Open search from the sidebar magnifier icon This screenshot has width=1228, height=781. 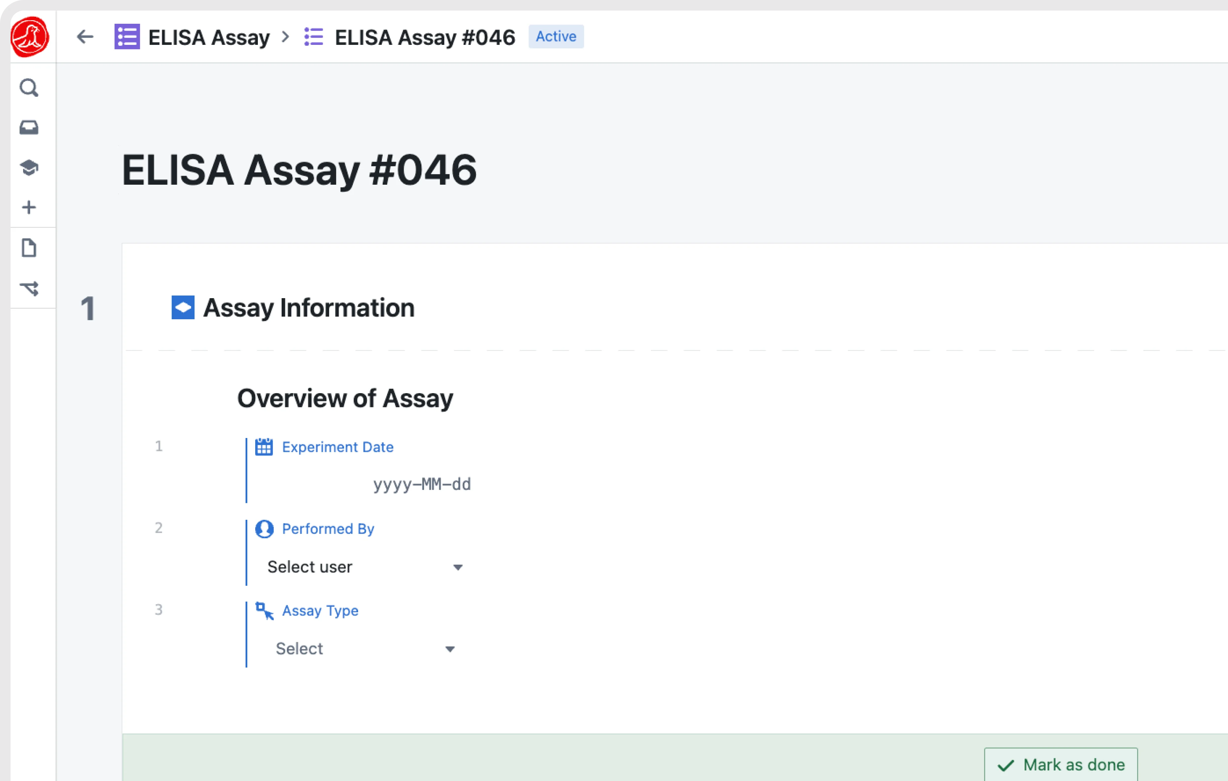(x=29, y=88)
